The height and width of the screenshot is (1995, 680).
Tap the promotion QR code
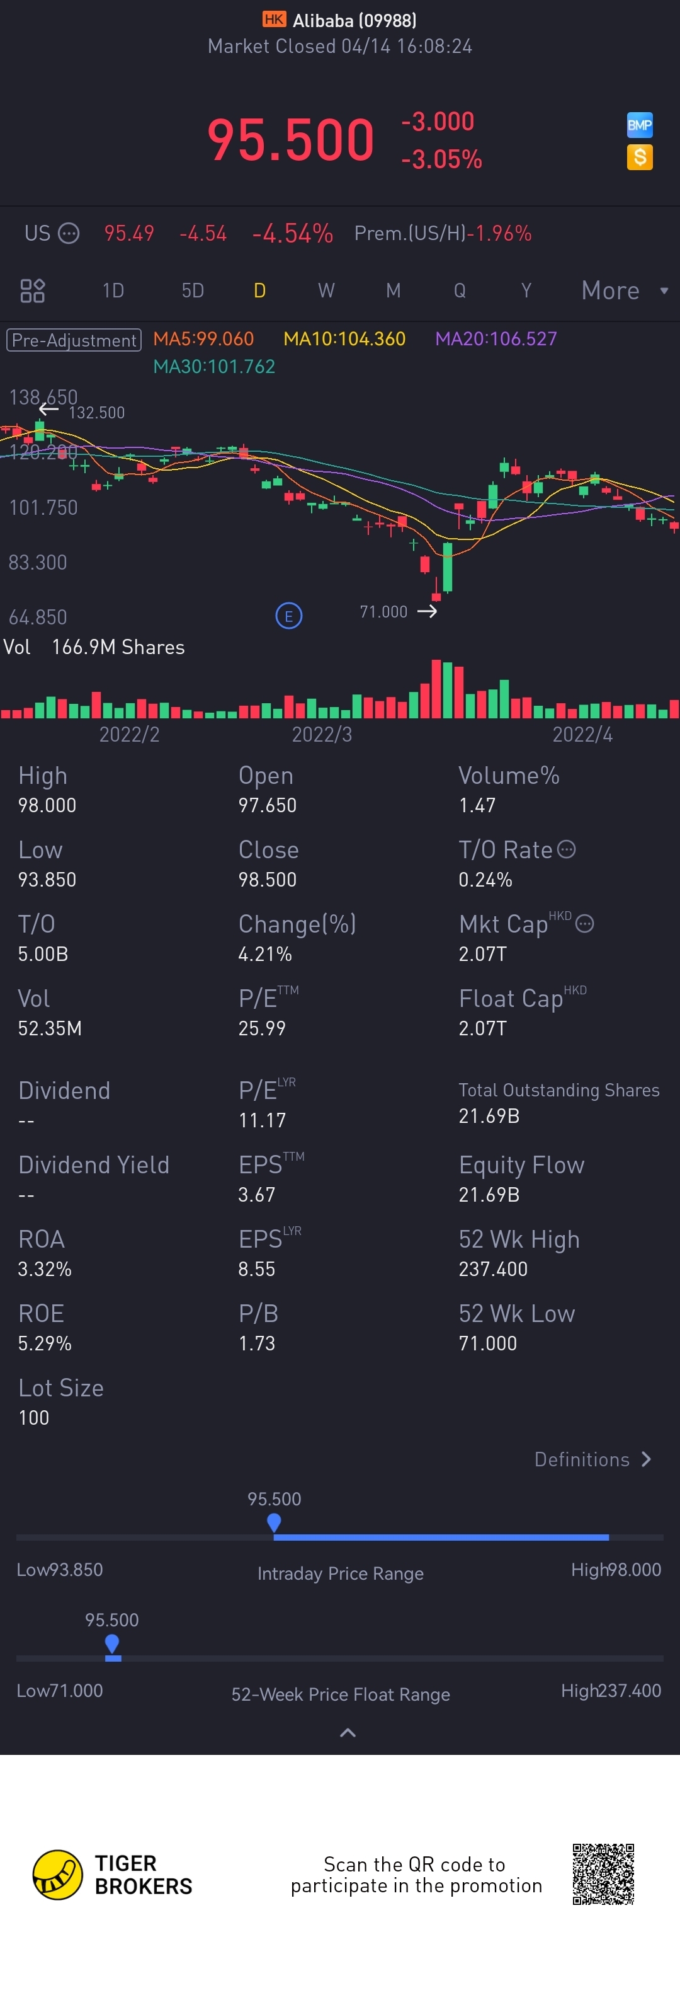coord(603,1874)
